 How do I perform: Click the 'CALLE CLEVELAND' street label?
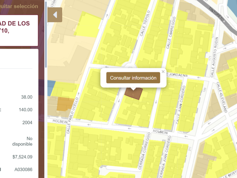click(222, 97)
